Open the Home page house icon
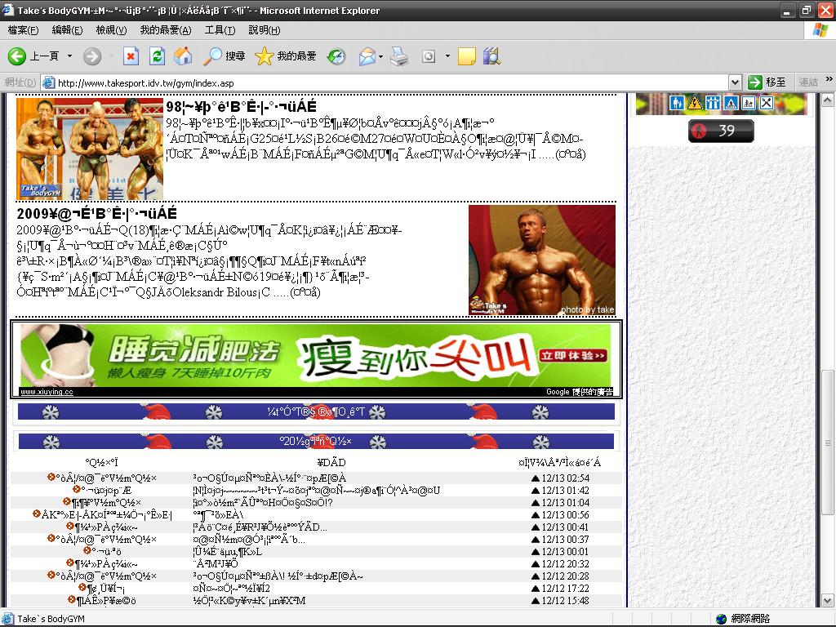The image size is (836, 627). click(x=183, y=56)
